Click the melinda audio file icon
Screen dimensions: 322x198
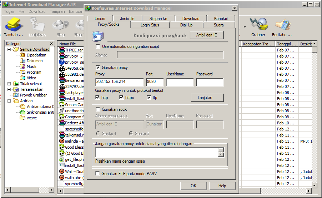pos(62,141)
